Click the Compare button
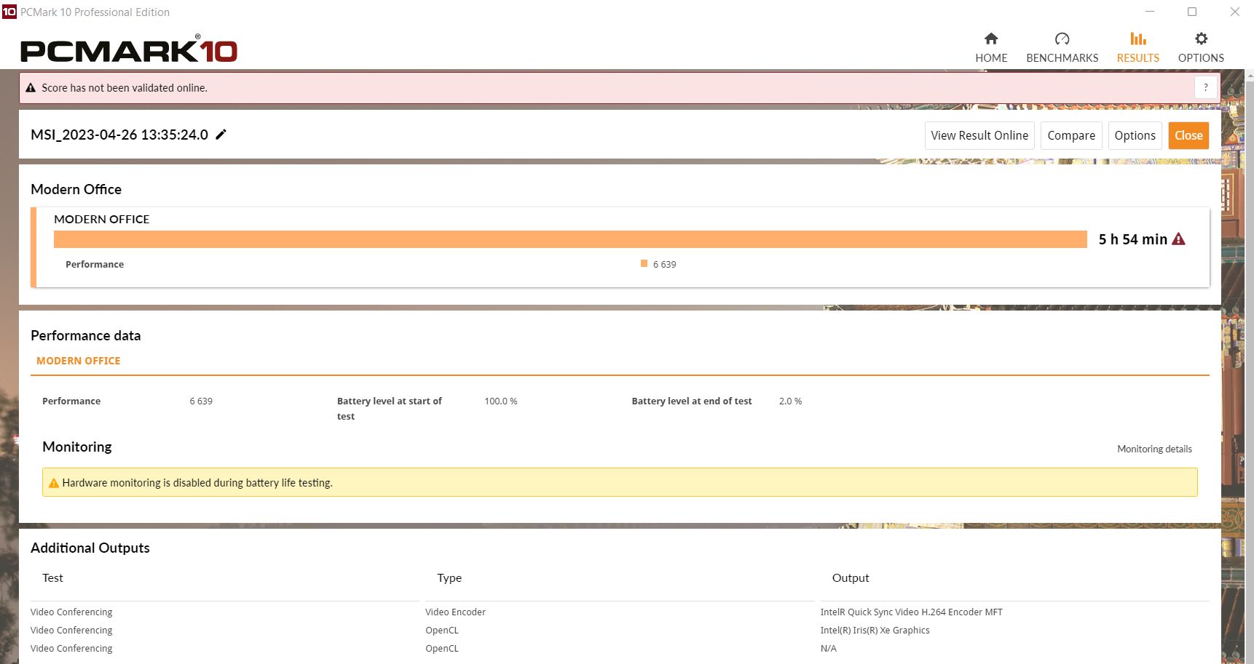Viewport: 1254px width, 664px height. point(1071,135)
